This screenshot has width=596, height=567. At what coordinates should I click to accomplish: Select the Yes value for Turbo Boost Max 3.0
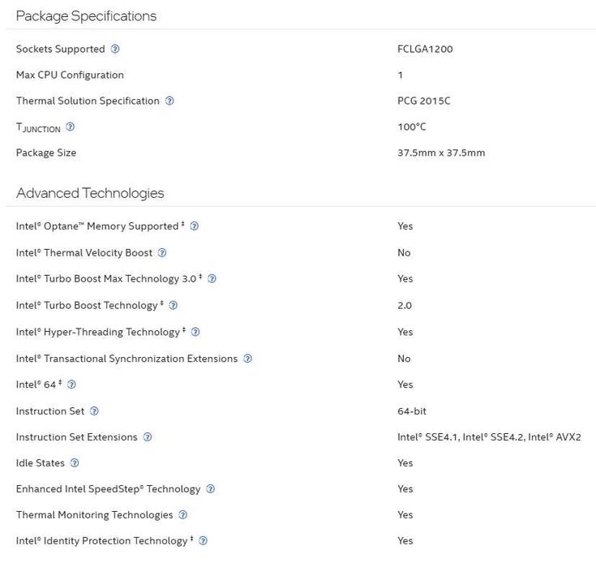click(405, 279)
